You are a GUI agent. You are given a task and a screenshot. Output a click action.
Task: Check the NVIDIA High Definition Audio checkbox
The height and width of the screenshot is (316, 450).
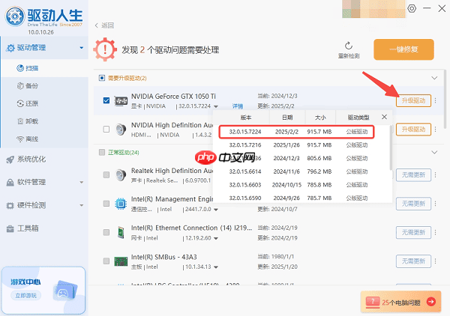coord(106,130)
